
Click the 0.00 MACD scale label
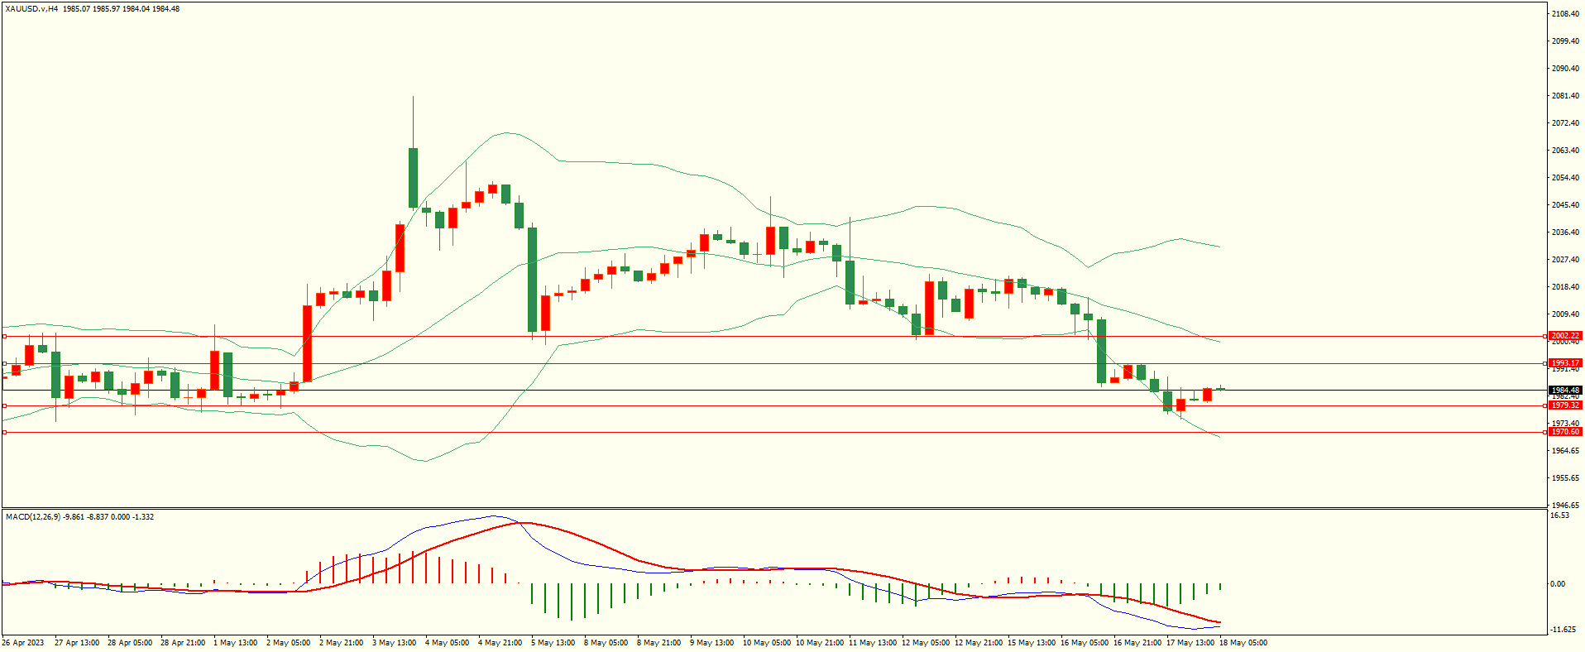tap(1558, 584)
